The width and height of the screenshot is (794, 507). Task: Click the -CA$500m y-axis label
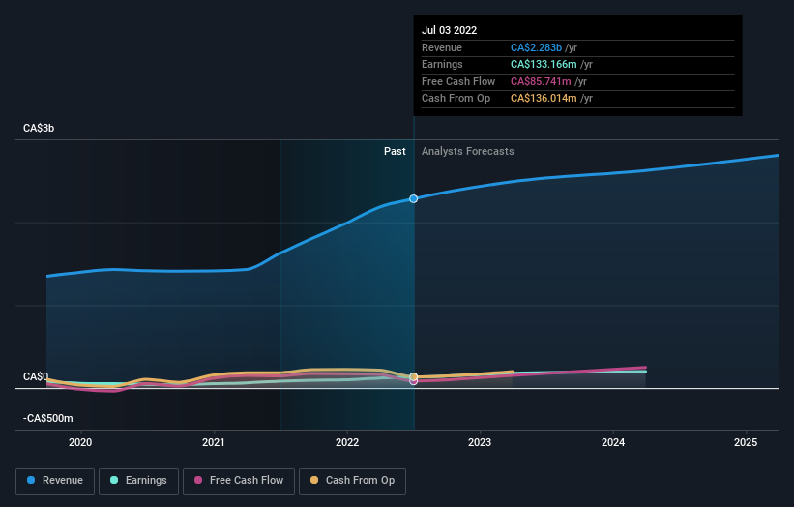coord(48,418)
